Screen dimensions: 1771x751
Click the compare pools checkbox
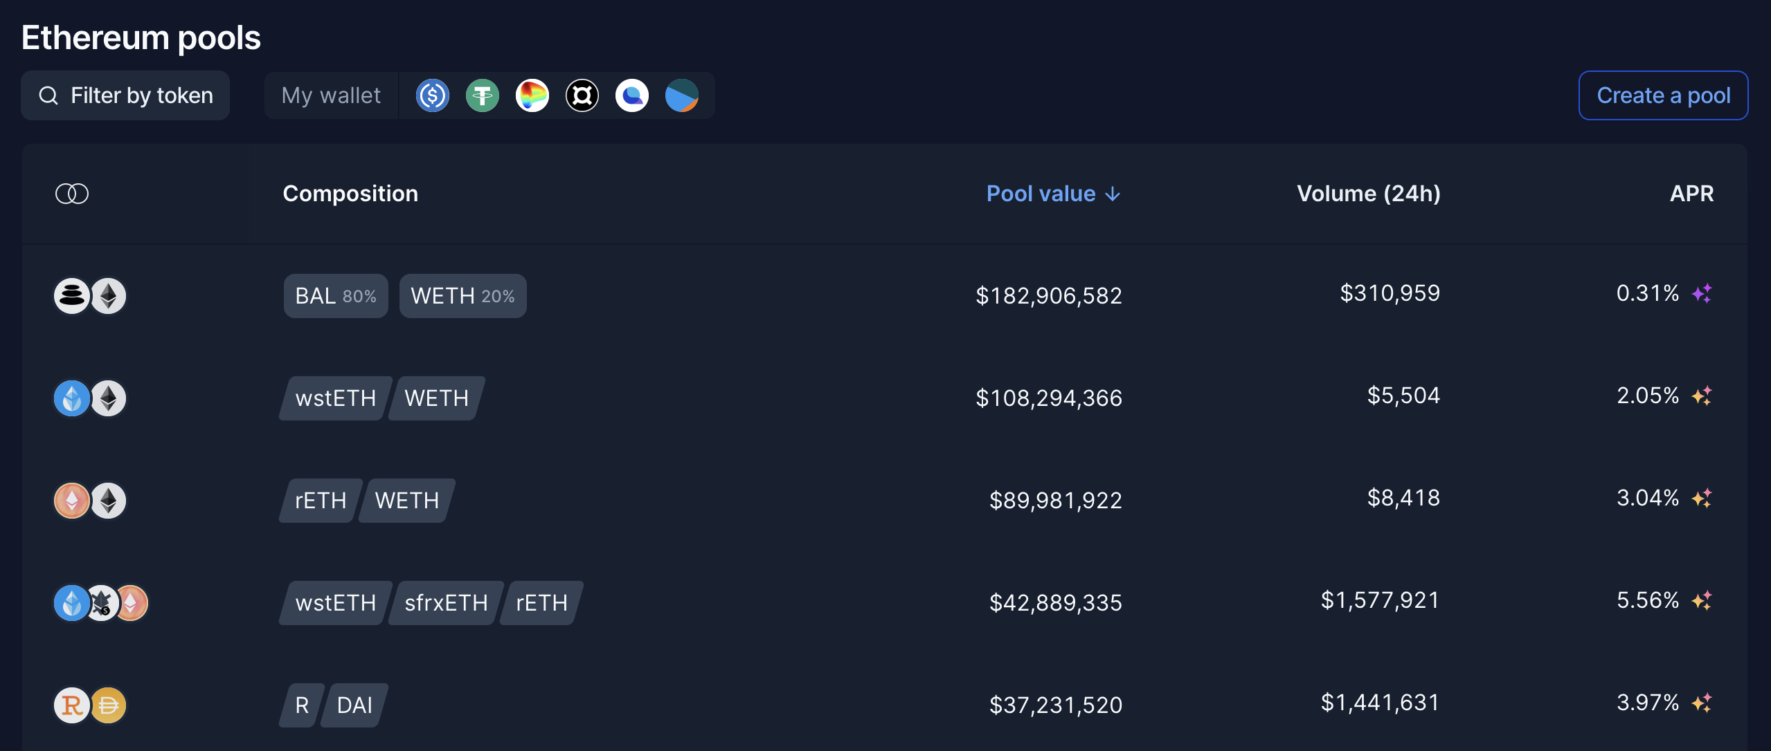pyautogui.click(x=71, y=192)
